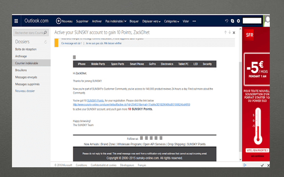Select iPhone tab in email nav
The image size is (284, 177).
[x=82, y=64]
